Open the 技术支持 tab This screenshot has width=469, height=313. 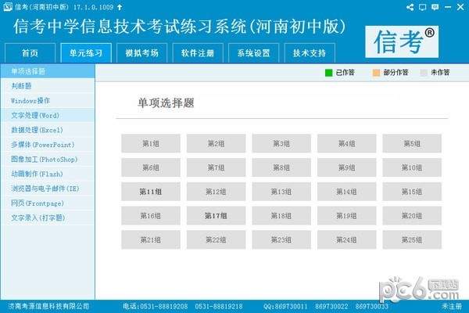pyautogui.click(x=310, y=53)
